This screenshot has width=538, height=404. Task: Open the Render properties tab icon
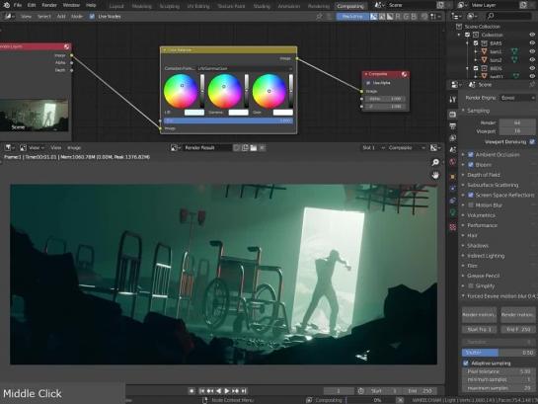pos(453,115)
